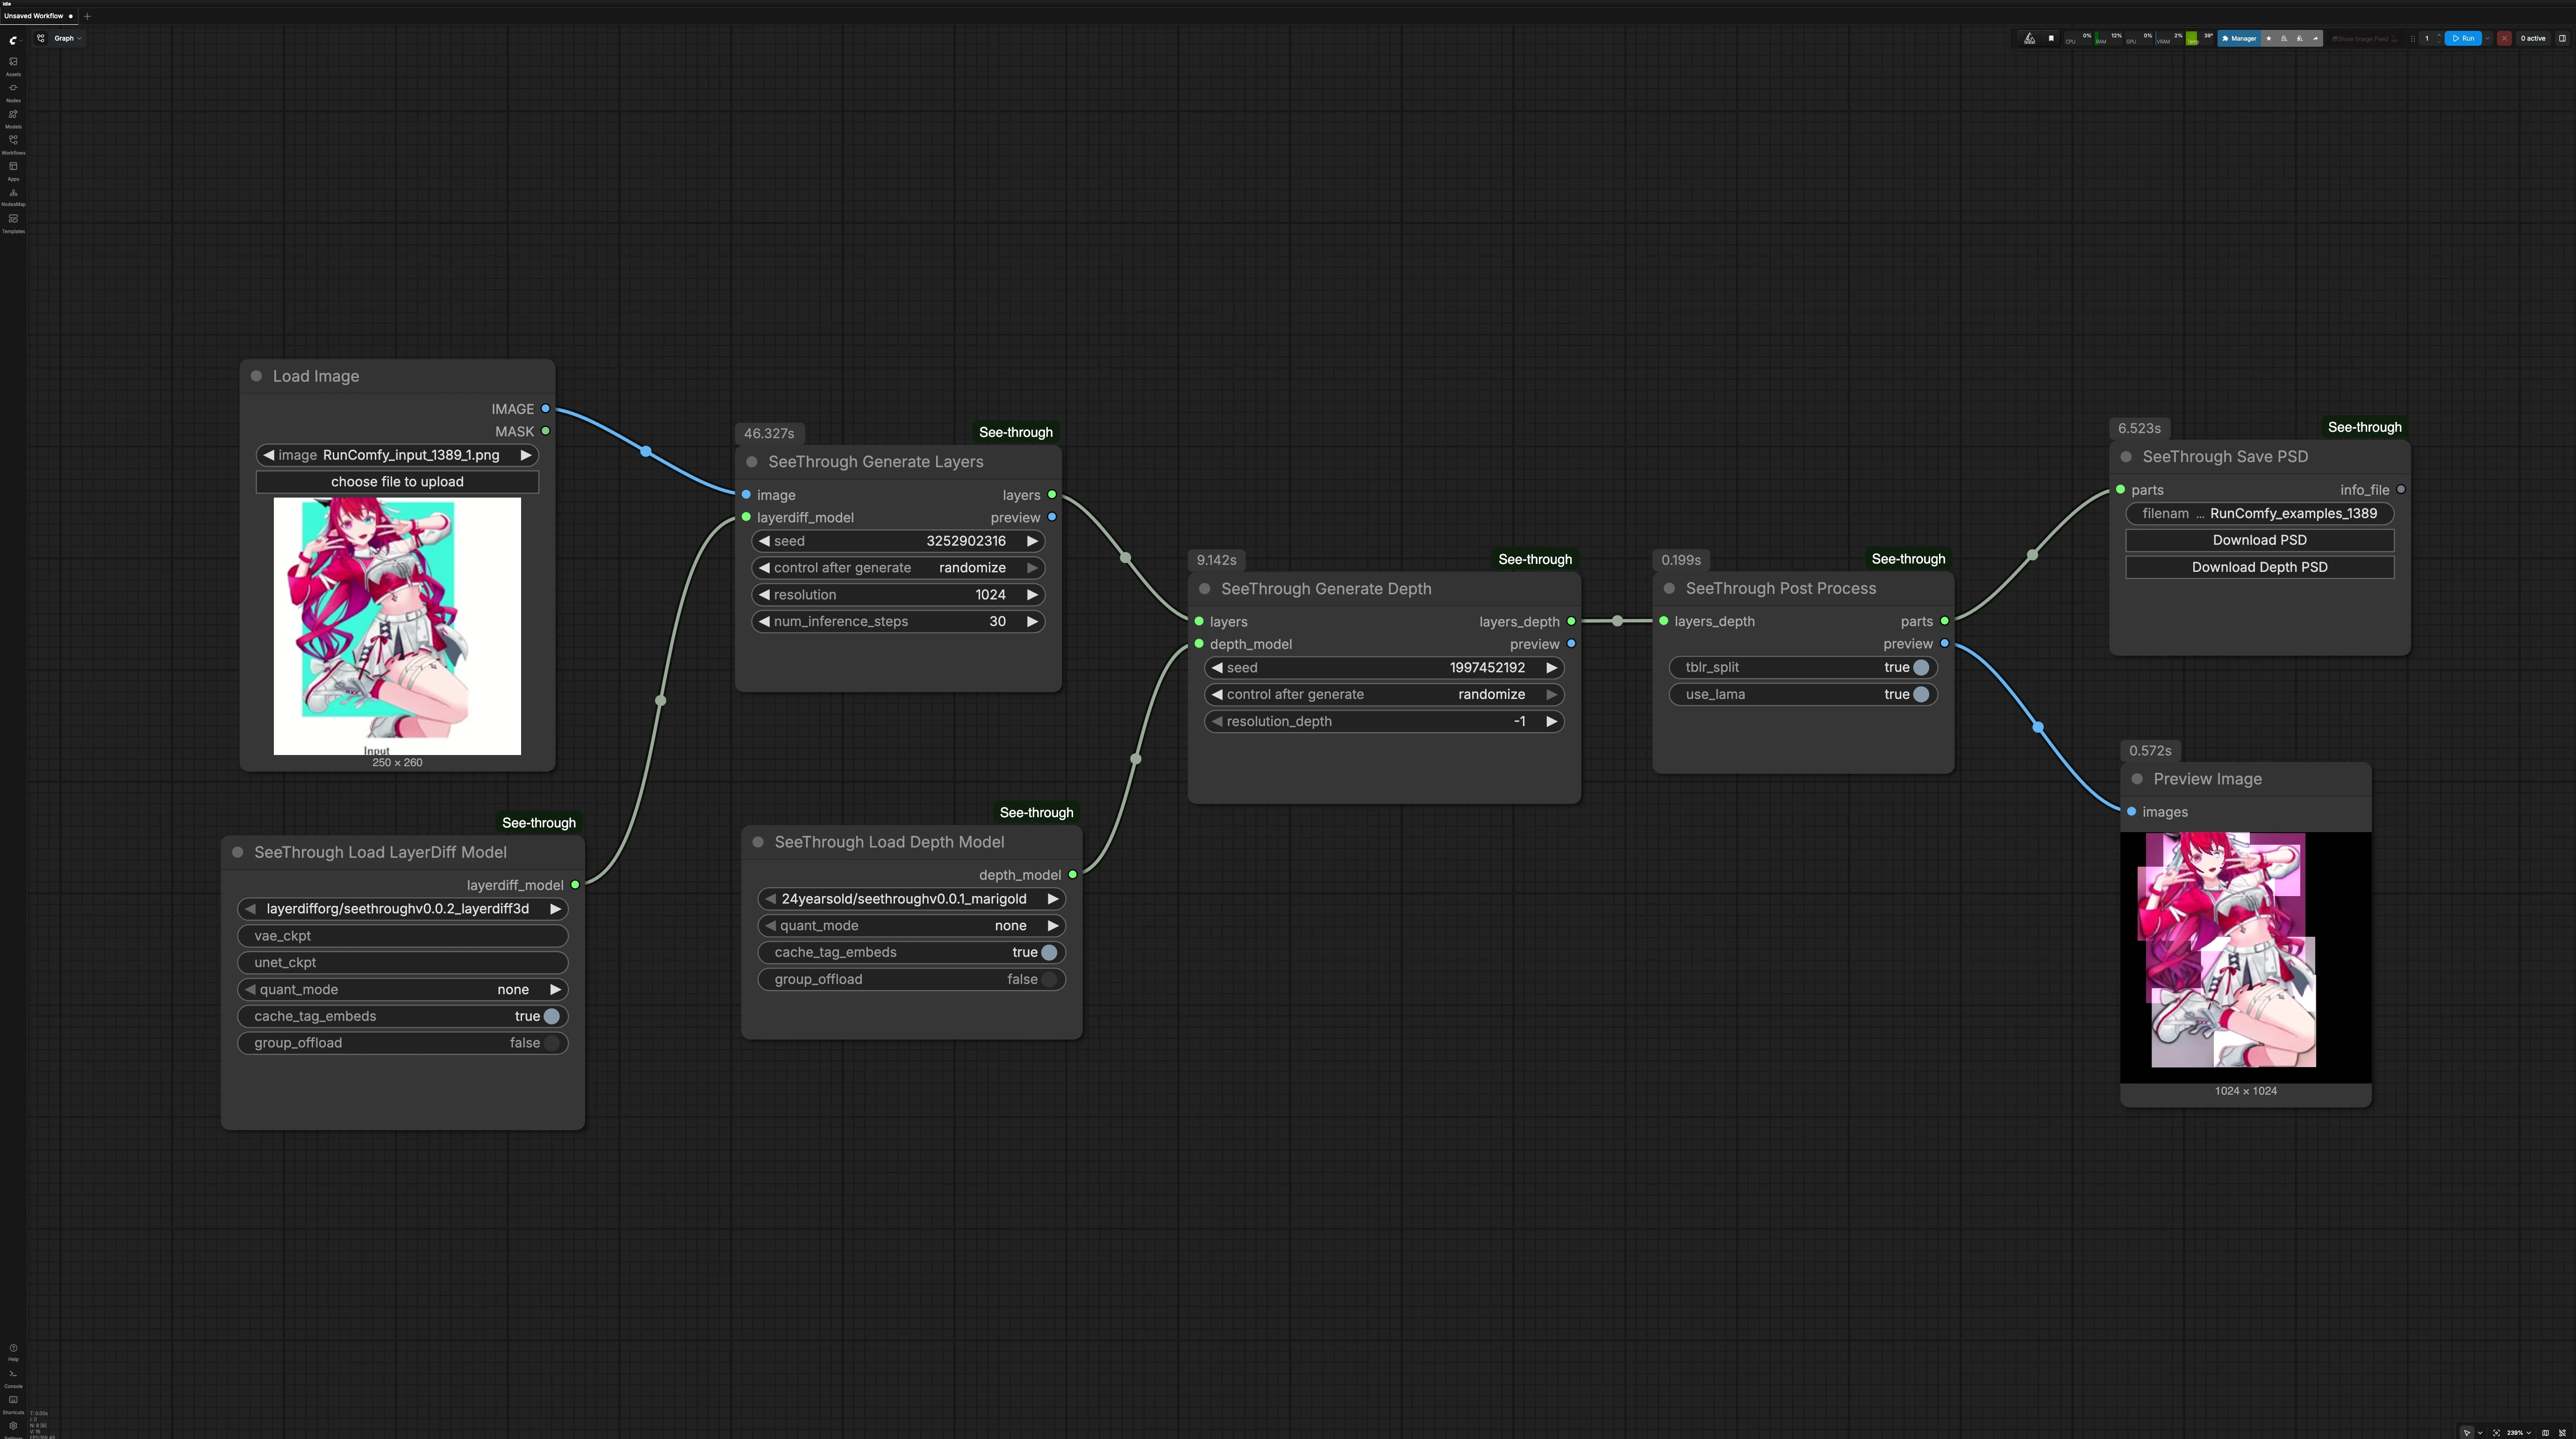Viewport: 2576px width, 1439px height.
Task: Click the Temp 39° monitor readout
Action: (x=2200, y=38)
